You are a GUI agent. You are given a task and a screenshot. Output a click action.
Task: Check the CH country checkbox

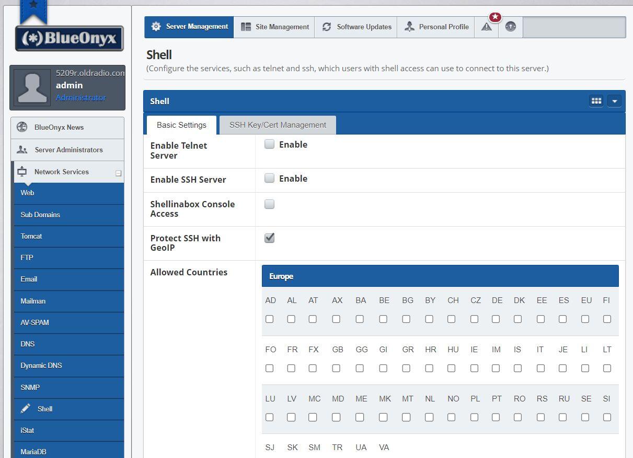[451, 319]
